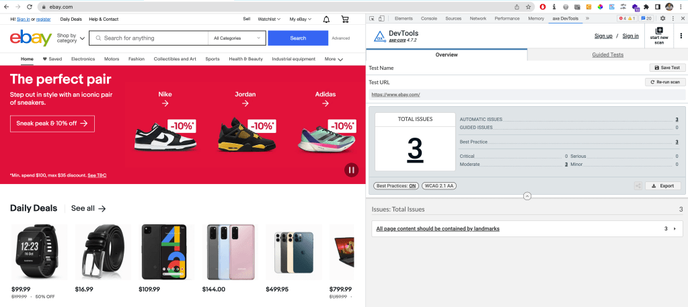This screenshot has width=688, height=307.
Task: Click the Export button
Action: [x=662, y=185]
